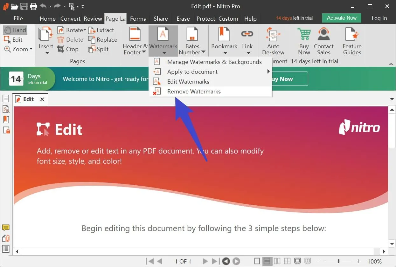
Task: Switch to the Protect tab
Action: (x=206, y=19)
